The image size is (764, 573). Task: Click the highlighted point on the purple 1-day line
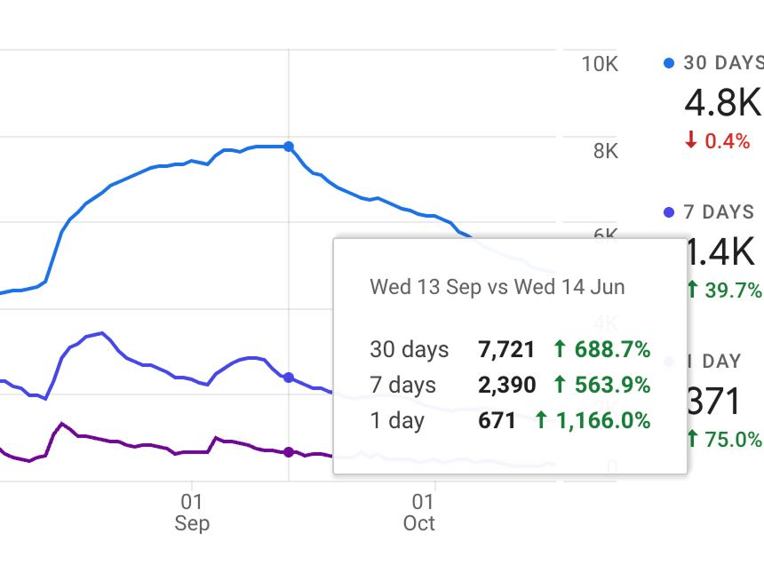click(289, 452)
